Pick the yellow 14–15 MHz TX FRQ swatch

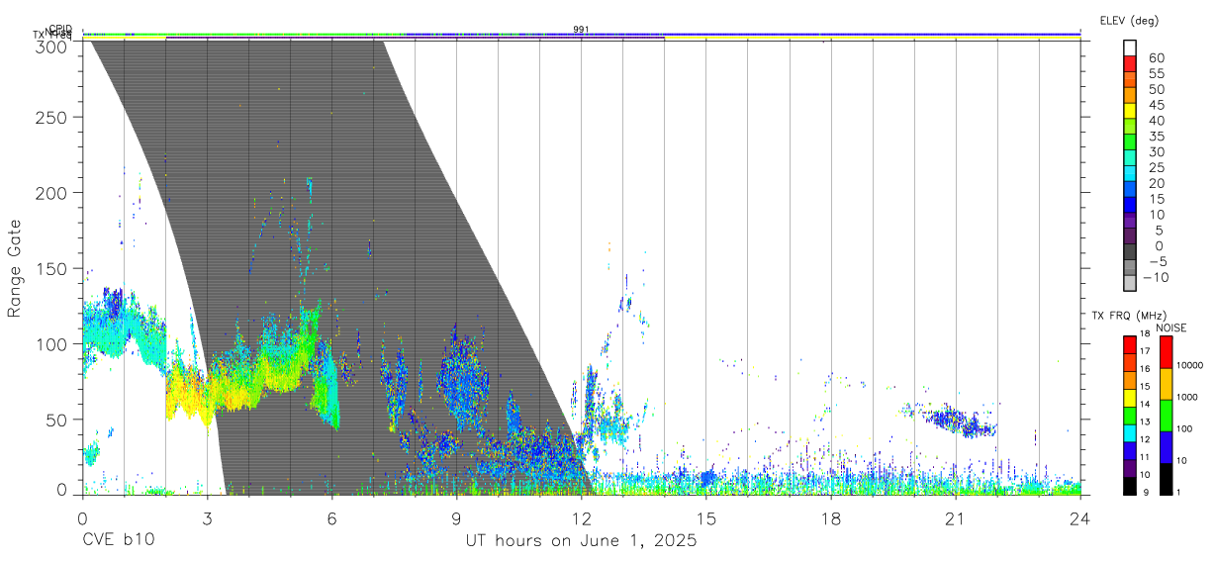1130,398
